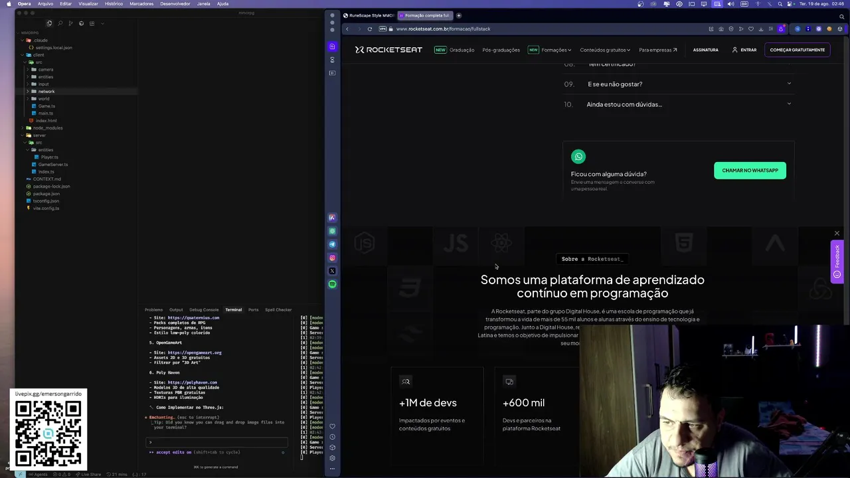Switch to the Debug Console tab
The height and width of the screenshot is (478, 850).
[x=204, y=309]
